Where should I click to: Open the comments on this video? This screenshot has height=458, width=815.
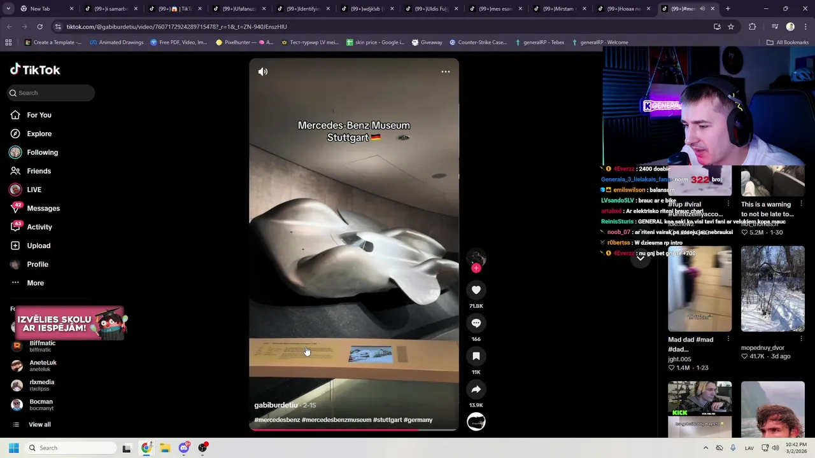tap(476, 323)
